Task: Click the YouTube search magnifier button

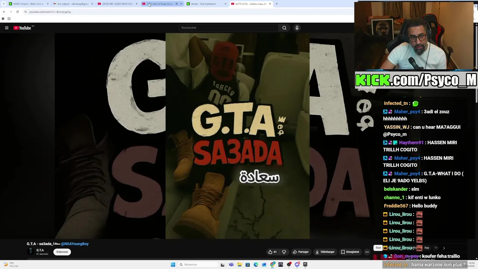Action: 284,28
